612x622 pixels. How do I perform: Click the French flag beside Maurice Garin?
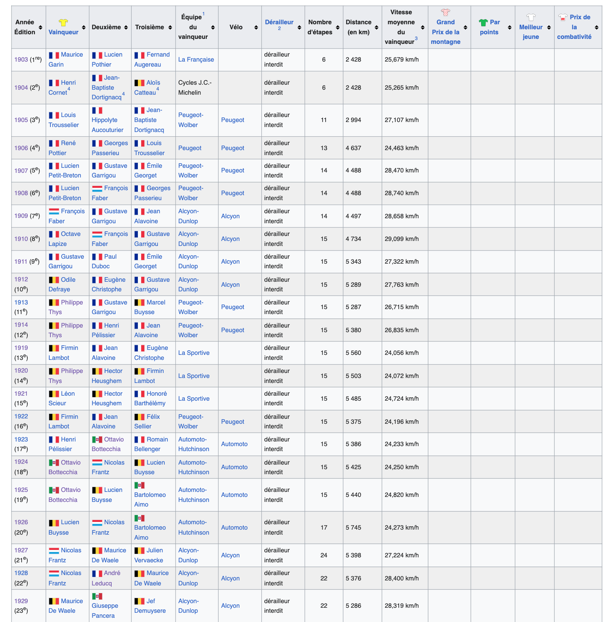coord(54,55)
